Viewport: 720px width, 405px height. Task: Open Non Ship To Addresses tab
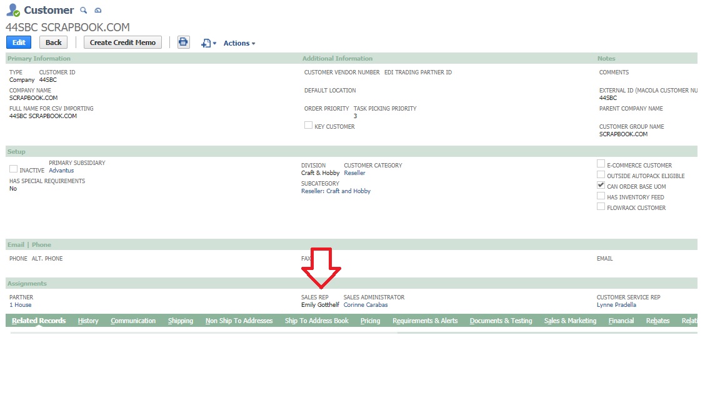(x=239, y=321)
